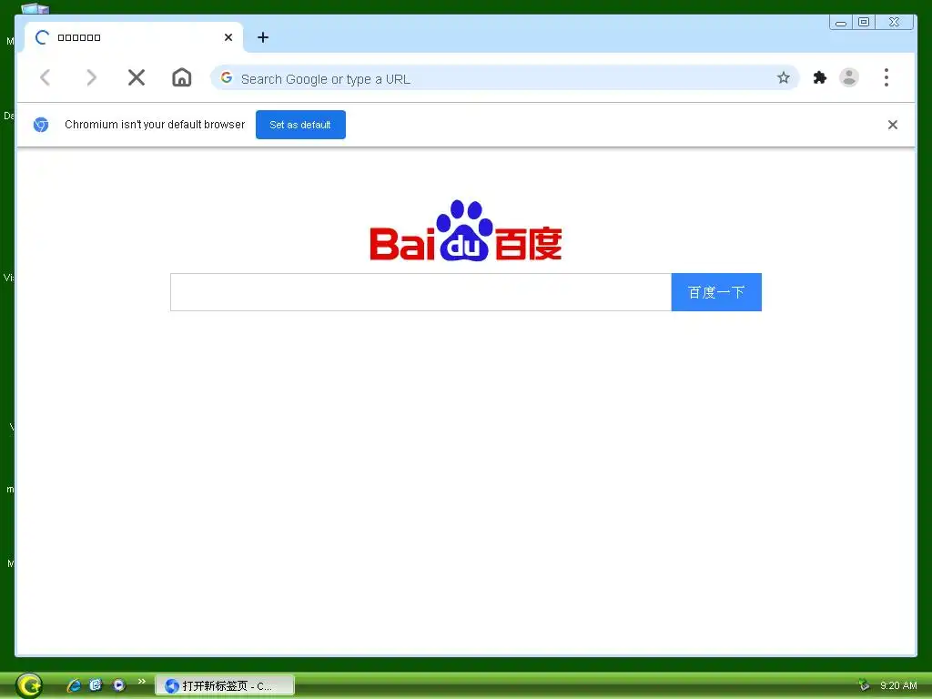Click the system tray network icon
Screen dimensions: 932x699
(x=864, y=685)
